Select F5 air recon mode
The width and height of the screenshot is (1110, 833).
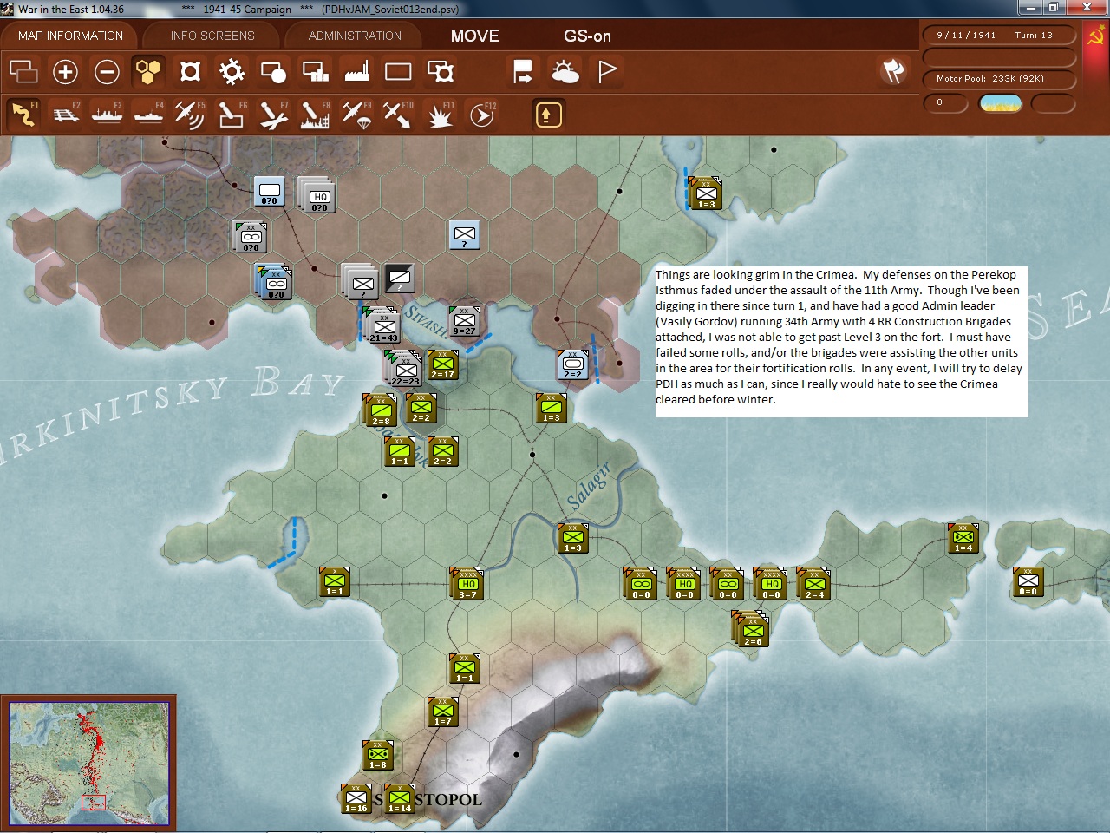[x=190, y=114]
